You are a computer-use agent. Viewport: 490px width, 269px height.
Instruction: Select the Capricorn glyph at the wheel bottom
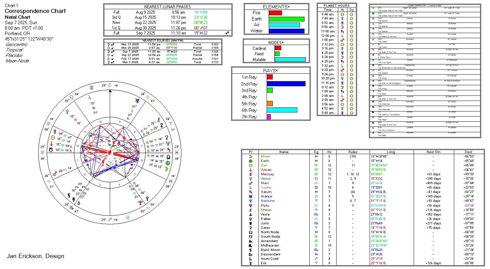pyautogui.click(x=128, y=217)
